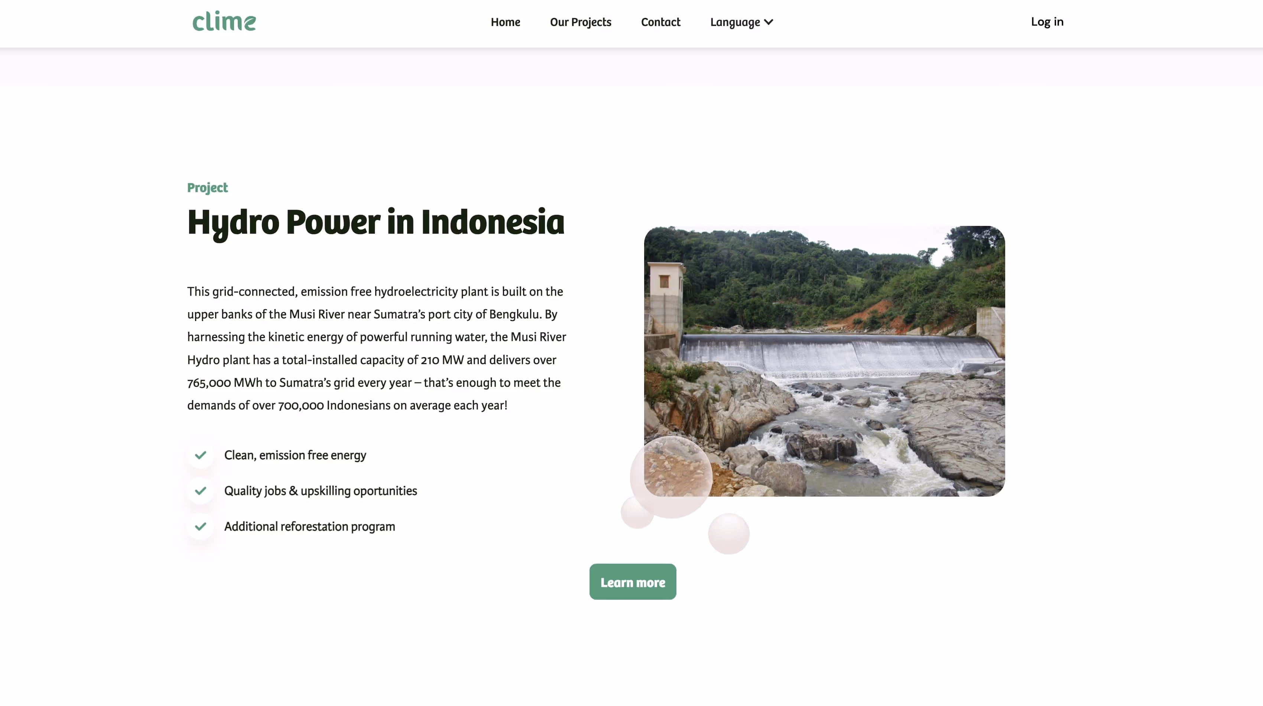The height and width of the screenshot is (706, 1263).
Task: Click the green Project label
Action: coord(207,188)
